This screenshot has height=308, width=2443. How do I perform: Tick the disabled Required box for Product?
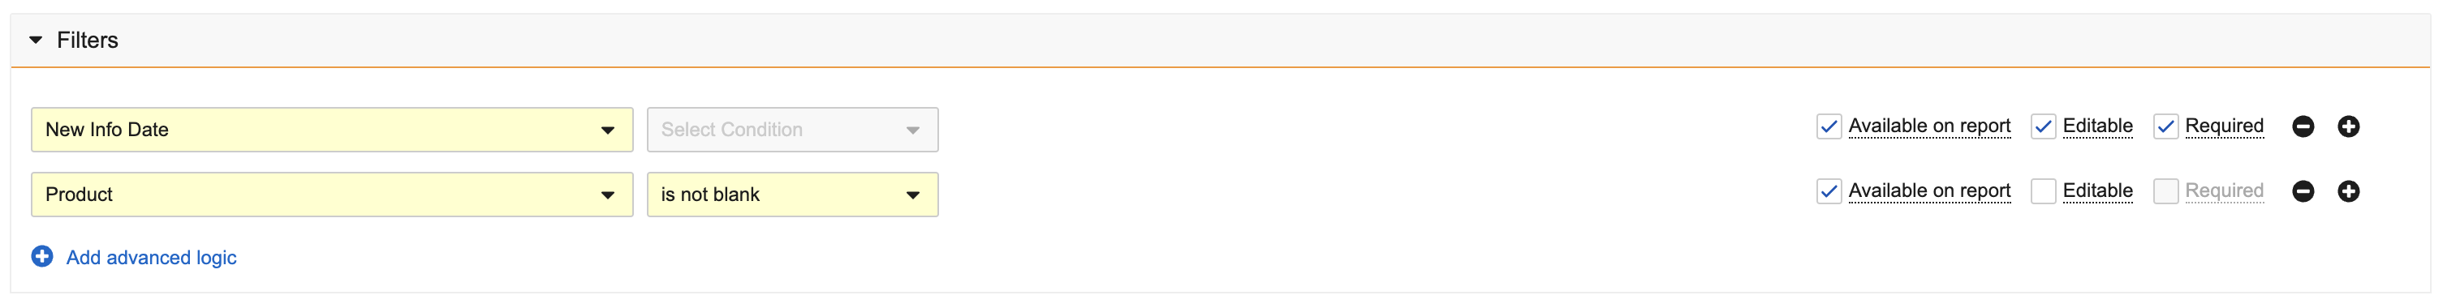click(x=2165, y=191)
